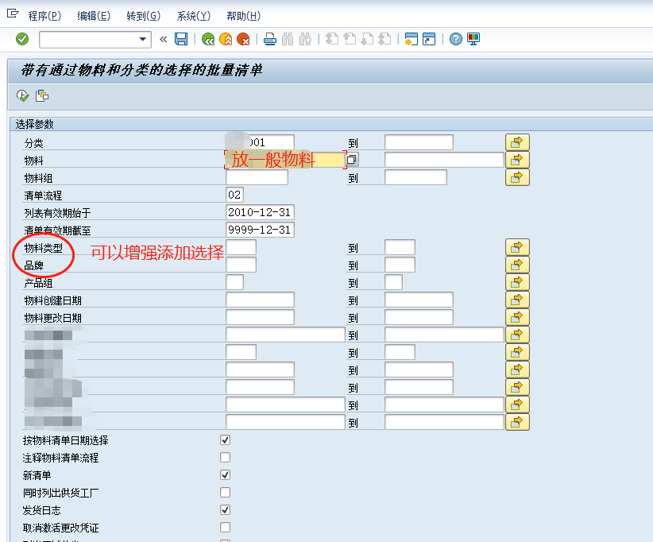The width and height of the screenshot is (653, 542).
Task: Click the Find (binoculars) icon
Action: (286, 38)
